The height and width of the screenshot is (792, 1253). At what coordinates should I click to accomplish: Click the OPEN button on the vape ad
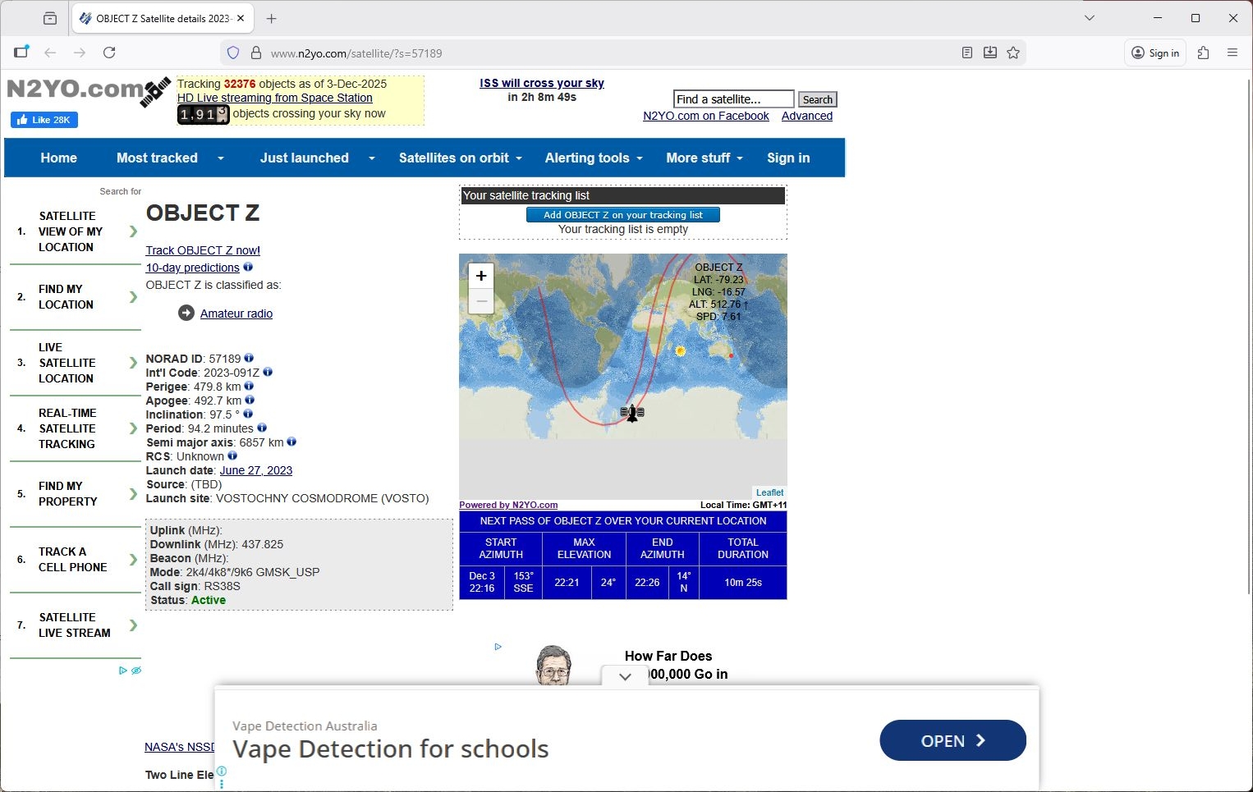tap(952, 740)
